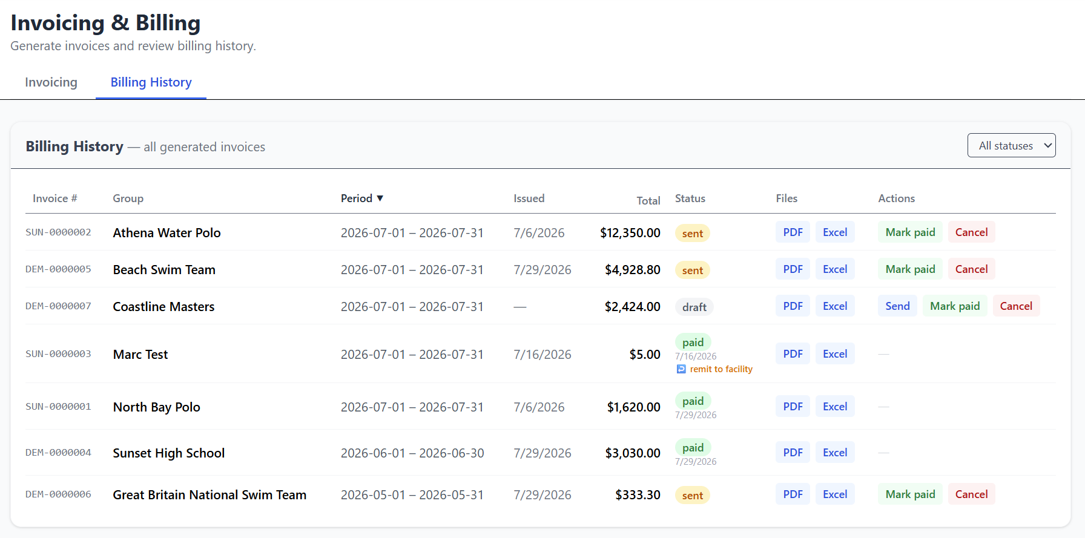The width and height of the screenshot is (1085, 538).
Task: Click the Group column header
Action: click(x=128, y=198)
